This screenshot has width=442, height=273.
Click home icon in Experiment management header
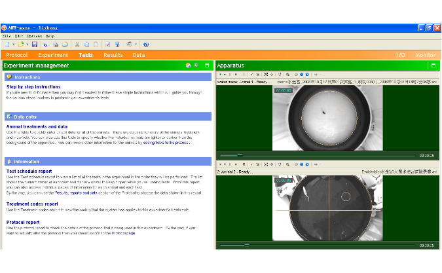[189, 65]
